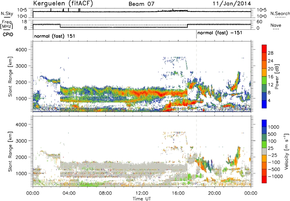Viewport: 290px width, 201px height.
Task: Click the '12' value on Power color bar
Action: (x=270, y=85)
